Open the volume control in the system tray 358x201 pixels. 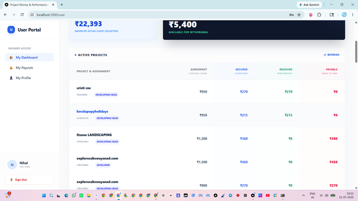[327, 195]
